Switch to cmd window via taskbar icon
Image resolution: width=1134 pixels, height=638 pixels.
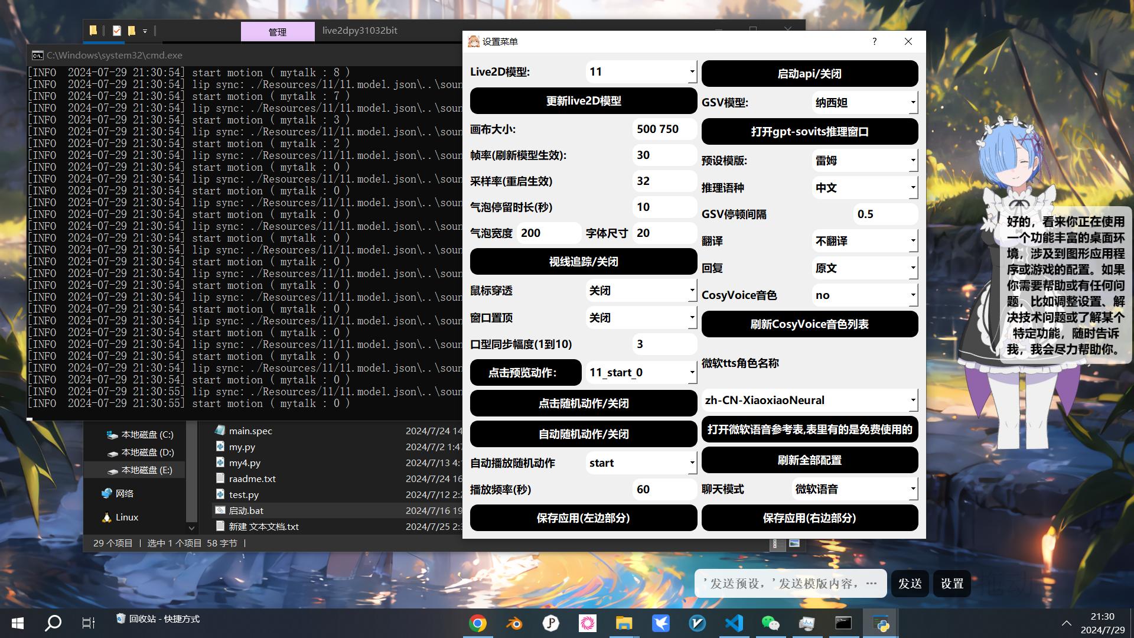click(843, 623)
